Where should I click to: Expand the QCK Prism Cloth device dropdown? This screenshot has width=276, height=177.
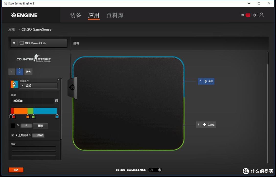click(x=39, y=43)
